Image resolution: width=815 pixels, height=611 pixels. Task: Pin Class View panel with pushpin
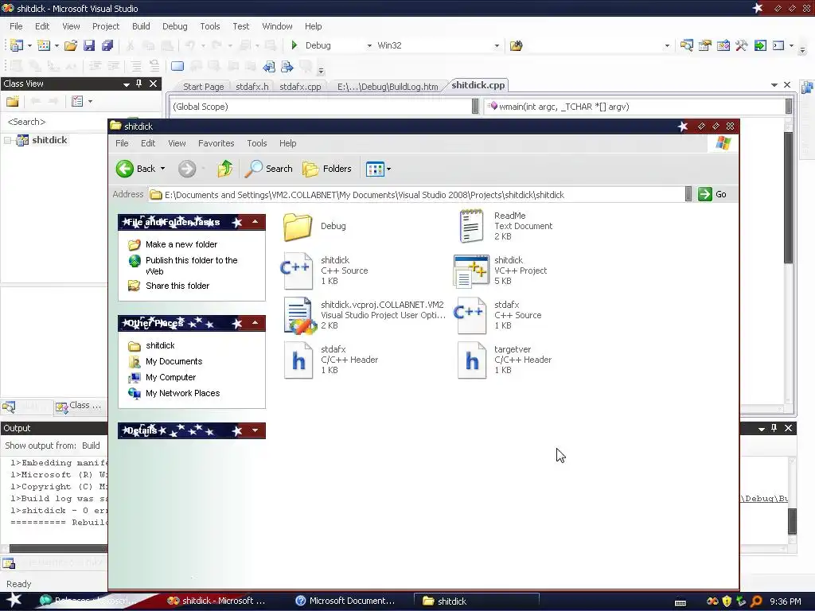click(138, 83)
